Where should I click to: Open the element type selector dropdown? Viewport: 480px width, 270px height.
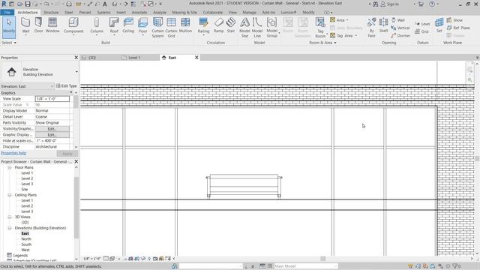click(x=76, y=72)
